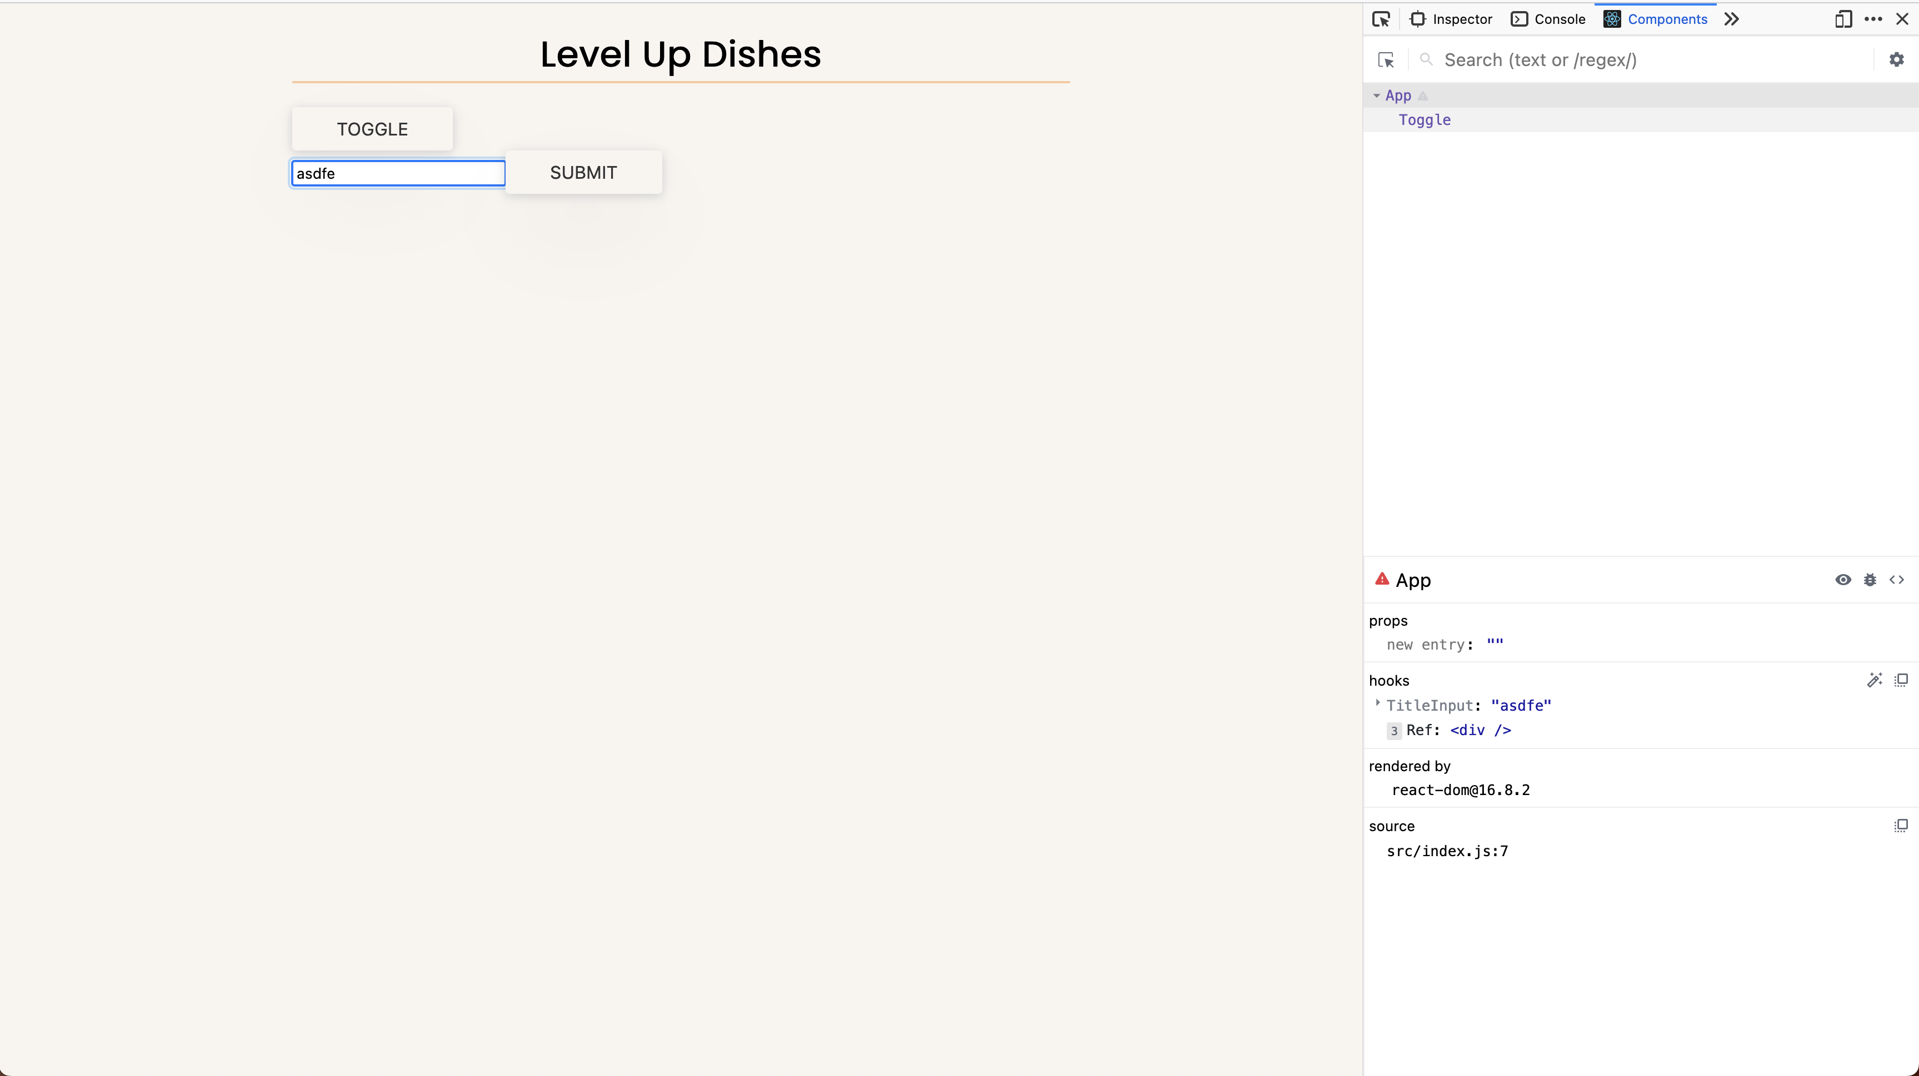View App source with angle brackets icon
The width and height of the screenshot is (1919, 1076).
(x=1897, y=580)
